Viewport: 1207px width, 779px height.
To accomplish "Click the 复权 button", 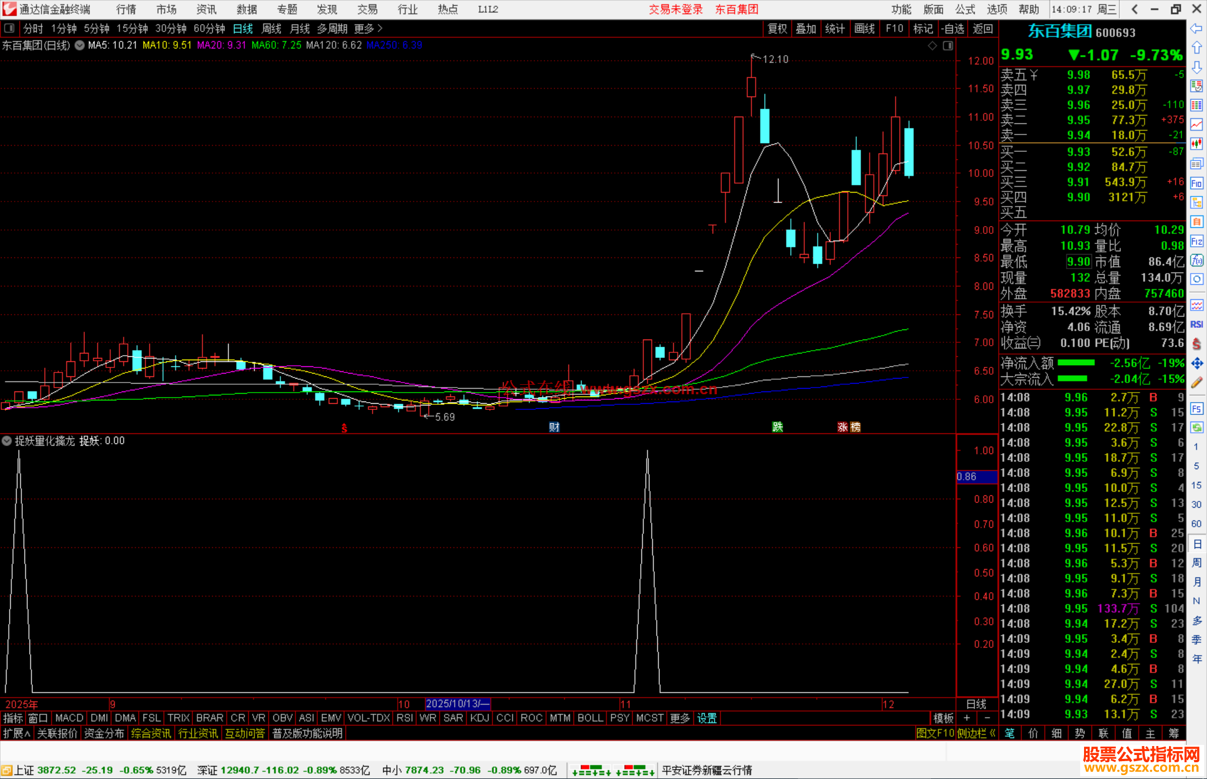I will 777,28.
